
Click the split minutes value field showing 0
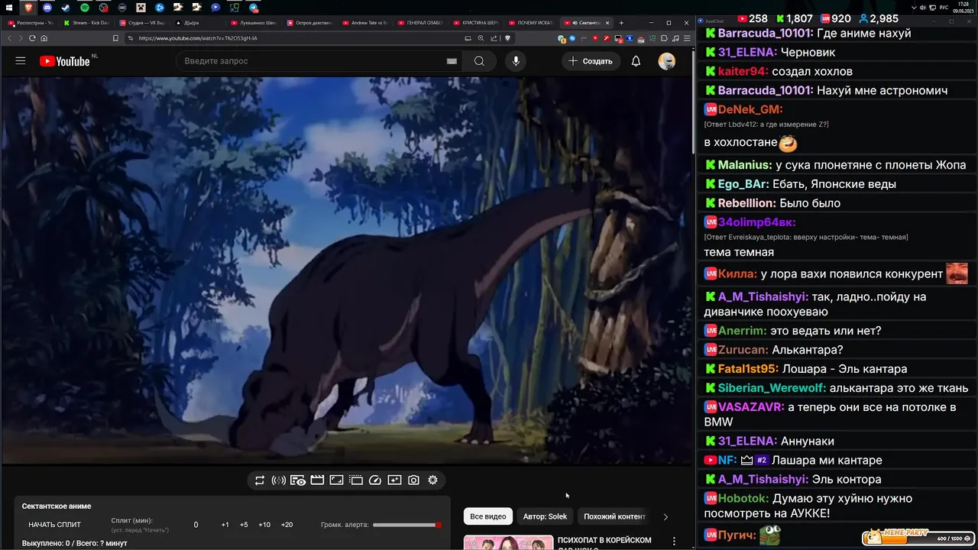[x=196, y=525]
